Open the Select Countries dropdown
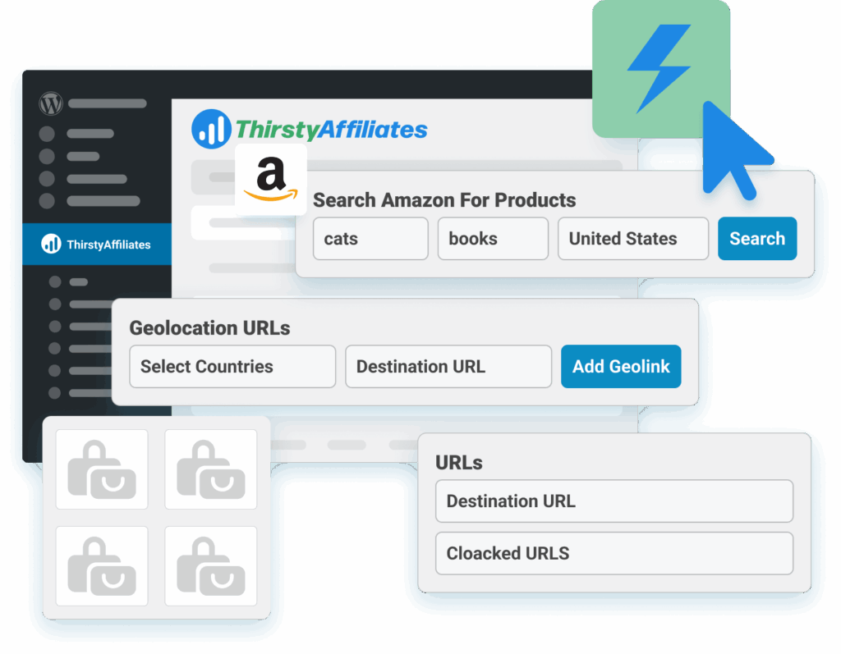Image resolution: width=841 pixels, height=654 pixels. [232, 366]
